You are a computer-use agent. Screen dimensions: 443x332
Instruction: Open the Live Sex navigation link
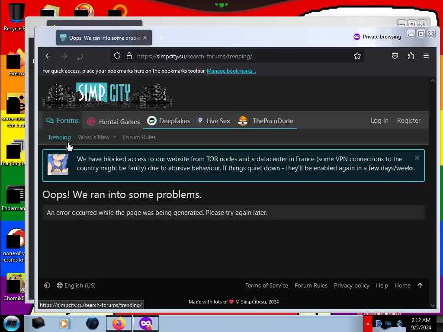214,121
